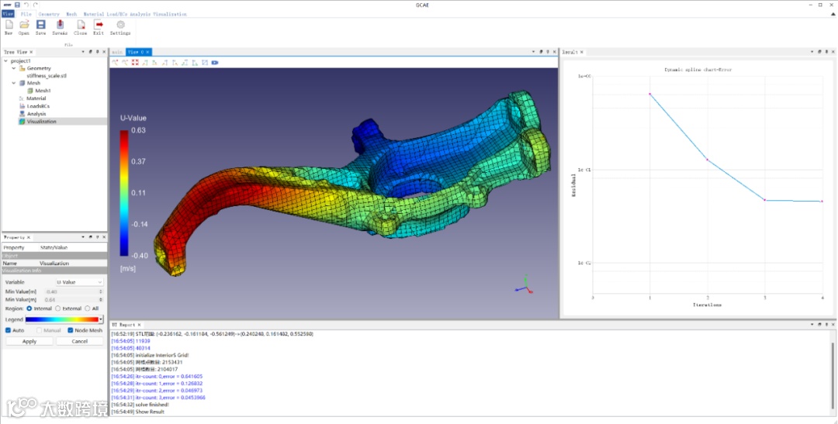Screen dimensions: 838x424
Task: Toggle the Node Mesh checkbox
Action: point(70,330)
